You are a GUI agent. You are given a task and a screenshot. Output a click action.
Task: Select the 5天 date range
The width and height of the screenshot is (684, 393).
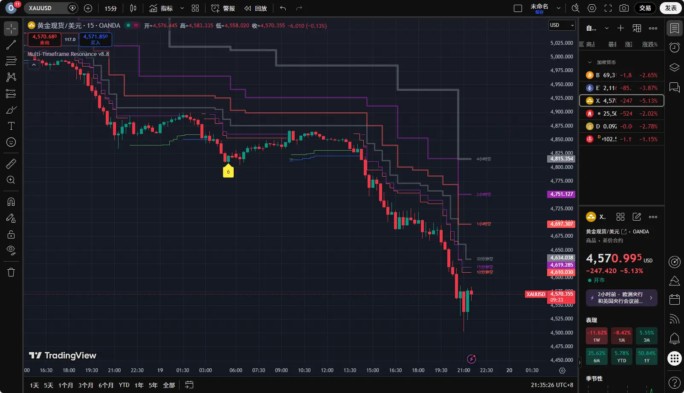tap(49, 385)
